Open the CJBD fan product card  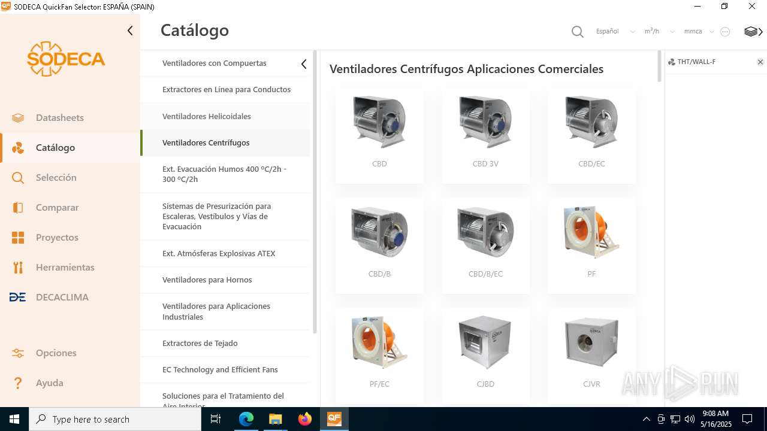(485, 356)
